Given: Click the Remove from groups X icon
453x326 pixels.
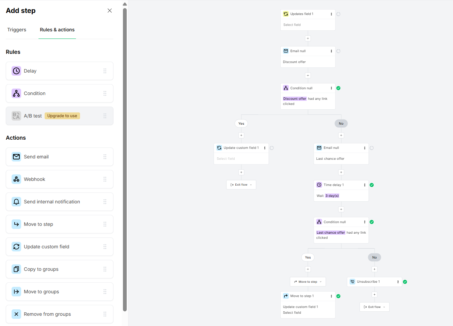Looking at the screenshot, I should 16,314.
